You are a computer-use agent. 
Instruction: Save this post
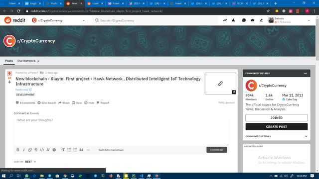(77, 103)
